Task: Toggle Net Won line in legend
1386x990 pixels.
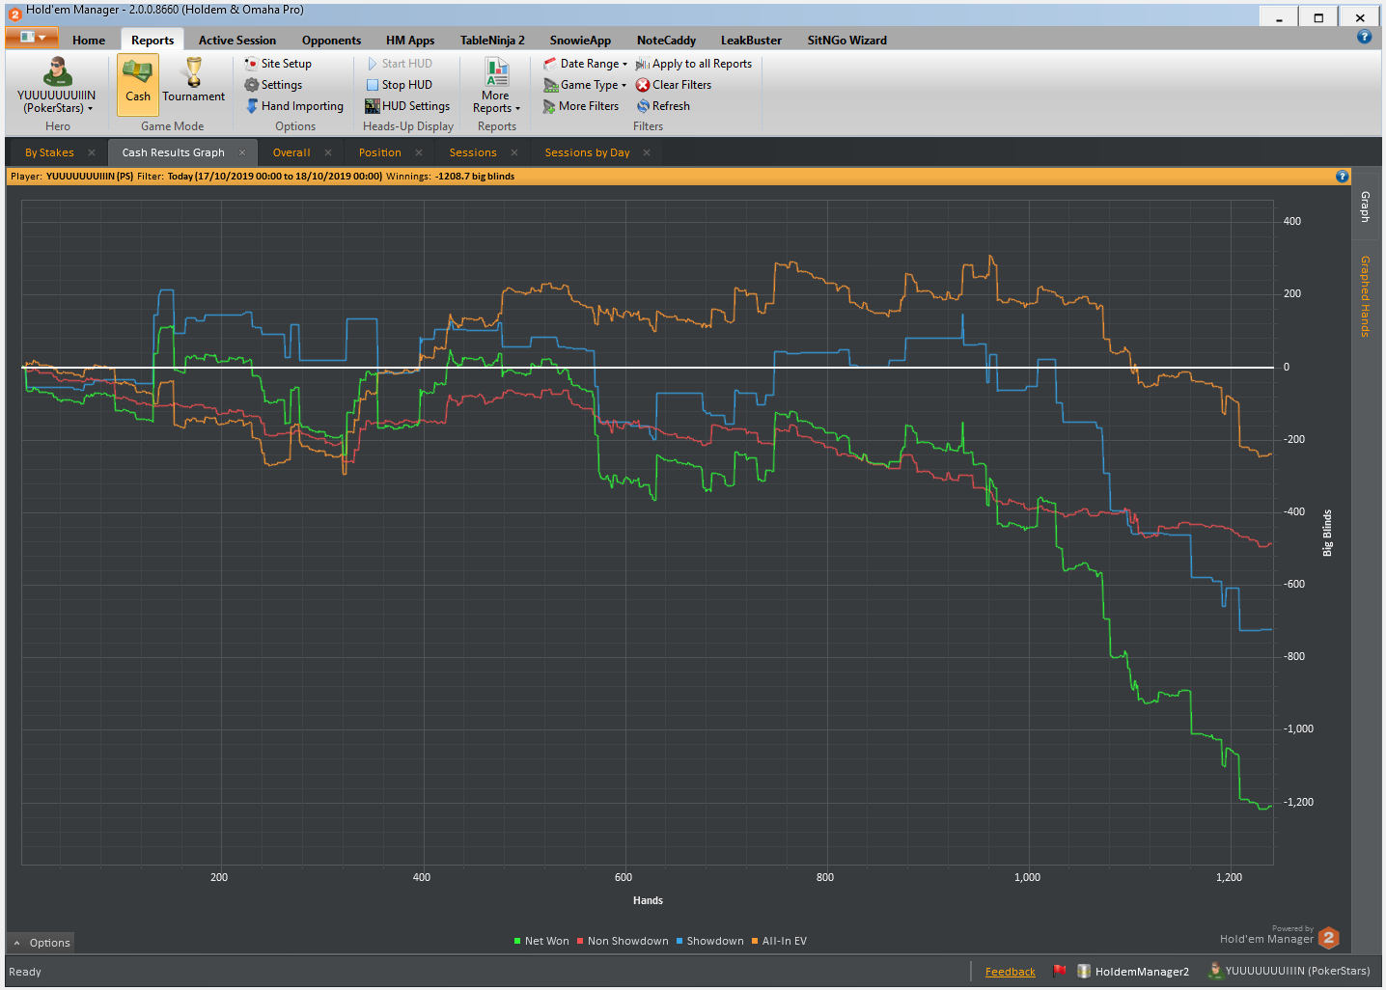Action: tap(541, 941)
